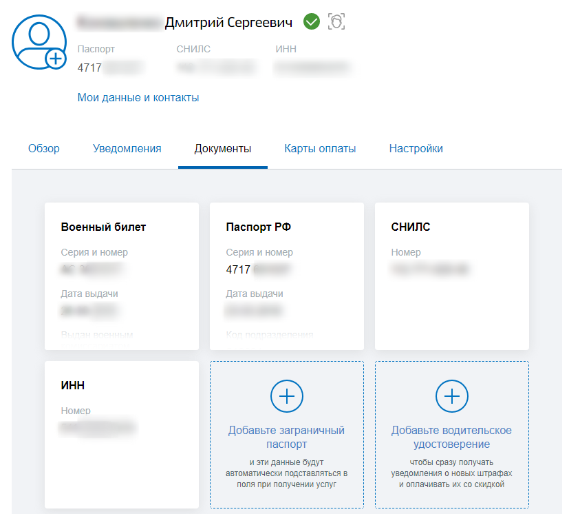Switch to the Обзор tab

43,149
